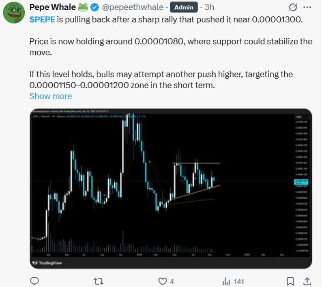Open the three-dot more options menu

[x=307, y=7]
